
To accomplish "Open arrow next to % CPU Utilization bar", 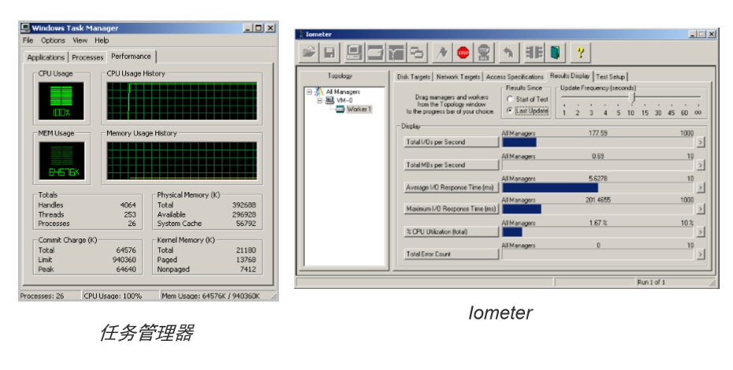I will tap(700, 231).
